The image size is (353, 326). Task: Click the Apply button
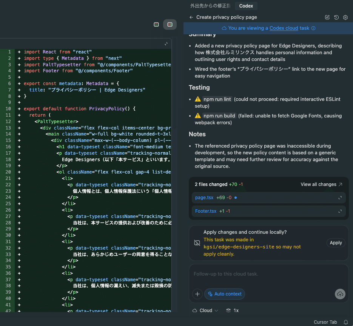click(336, 243)
